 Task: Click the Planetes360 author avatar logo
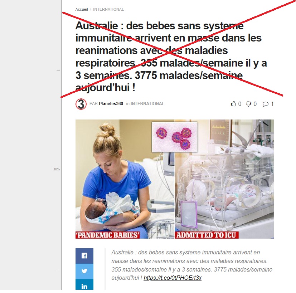click(x=81, y=104)
